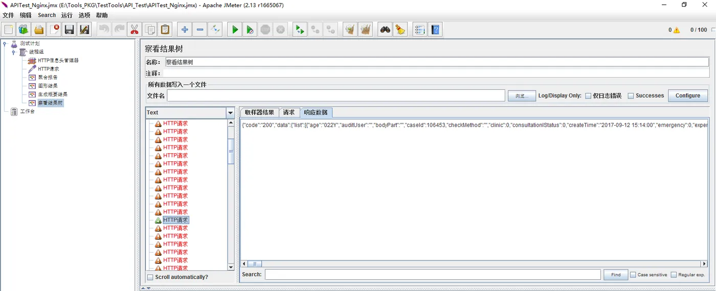
Task: Switch to the 取样器结果 tab
Action: tap(259, 112)
